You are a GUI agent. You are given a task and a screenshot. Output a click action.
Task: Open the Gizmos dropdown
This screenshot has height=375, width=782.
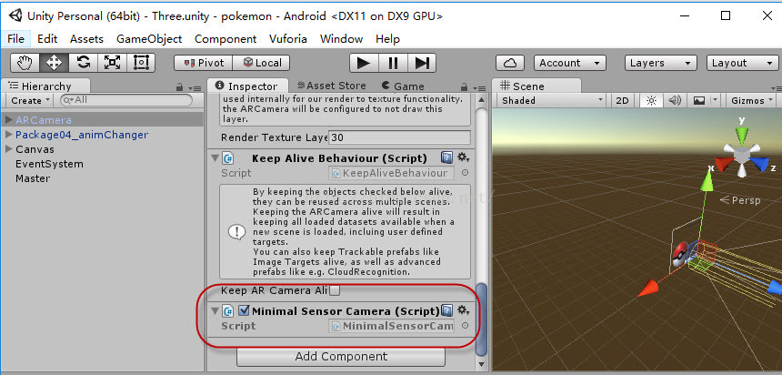pos(752,100)
